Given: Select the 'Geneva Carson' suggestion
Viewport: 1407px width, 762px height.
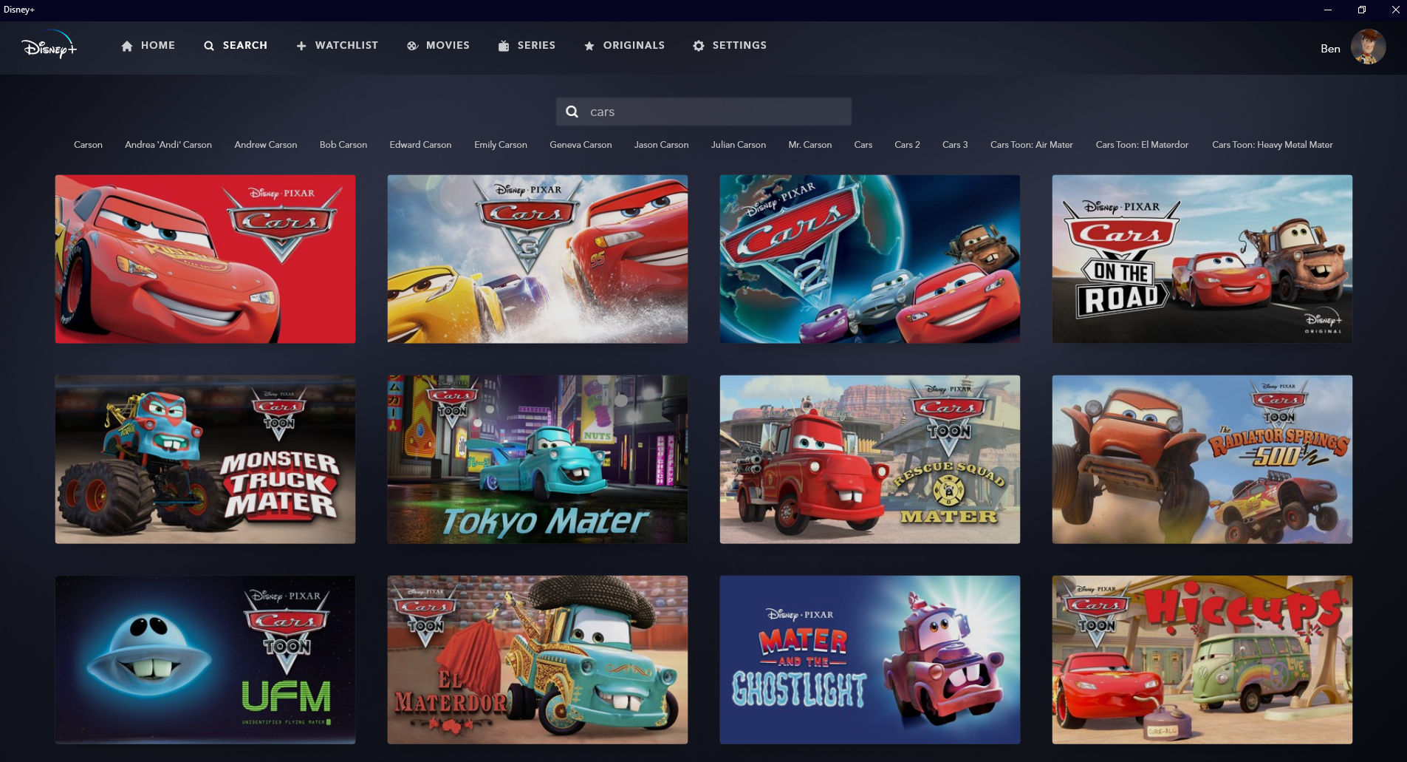Looking at the screenshot, I should [x=581, y=145].
